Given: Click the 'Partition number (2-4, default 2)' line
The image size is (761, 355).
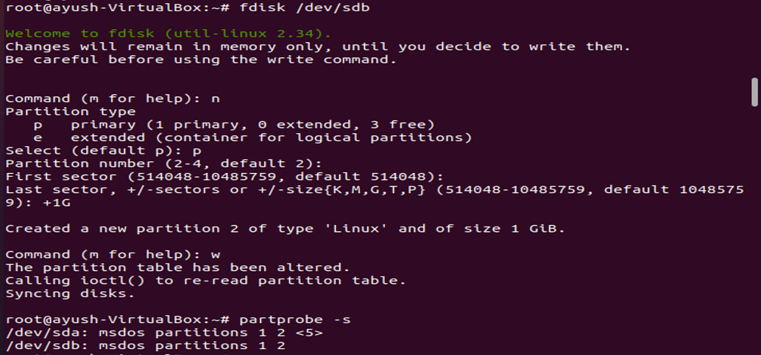Looking at the screenshot, I should [163, 163].
